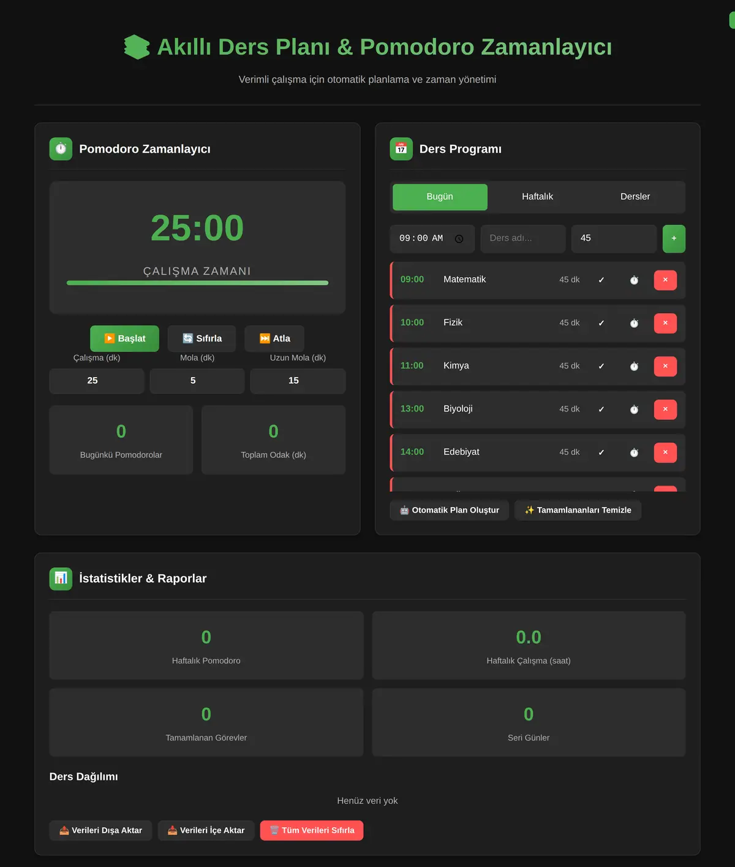Click the book stack logo in header
The width and height of the screenshot is (735, 867).
pyautogui.click(x=137, y=47)
